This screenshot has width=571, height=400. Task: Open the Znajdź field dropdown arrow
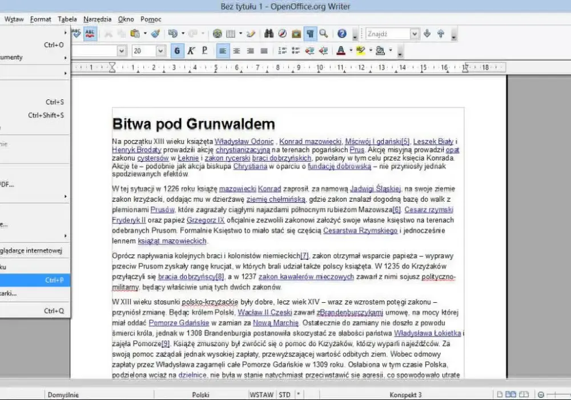pos(415,34)
